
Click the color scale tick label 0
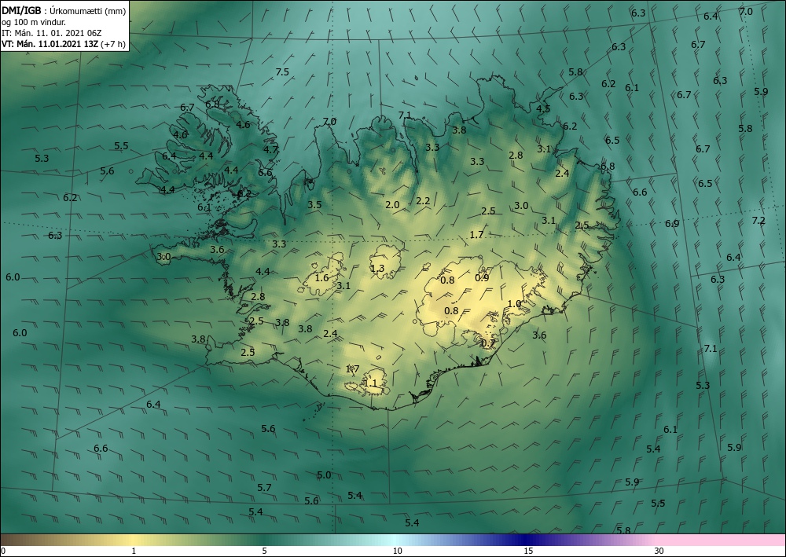(3, 552)
